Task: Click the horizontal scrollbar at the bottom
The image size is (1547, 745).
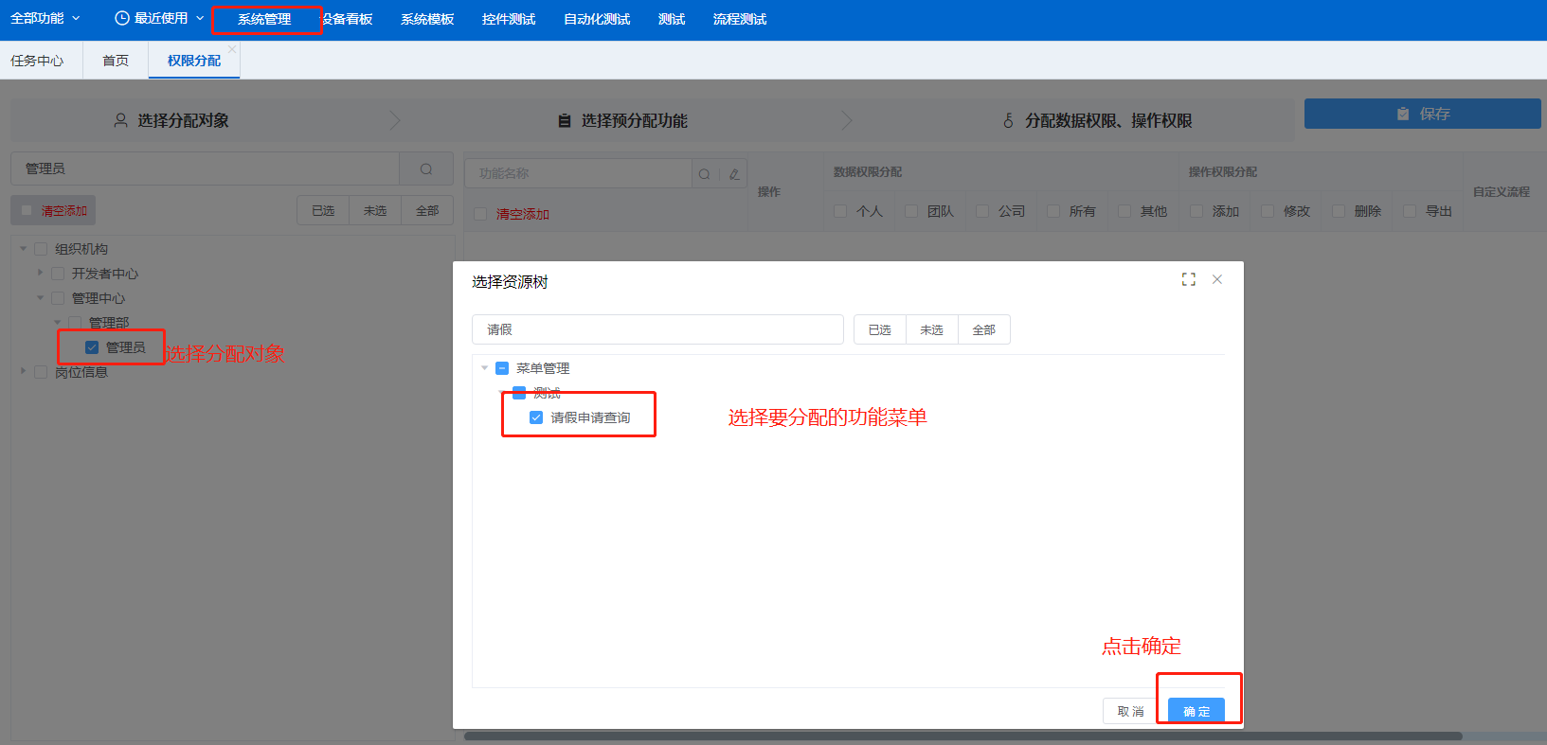Action: click(962, 736)
